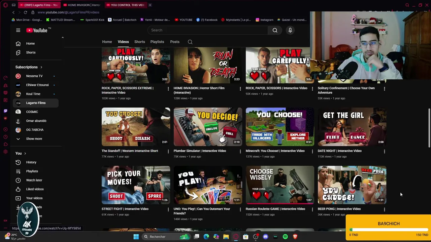Open Omar aburobb channel
The image size is (431, 242).
point(36,121)
